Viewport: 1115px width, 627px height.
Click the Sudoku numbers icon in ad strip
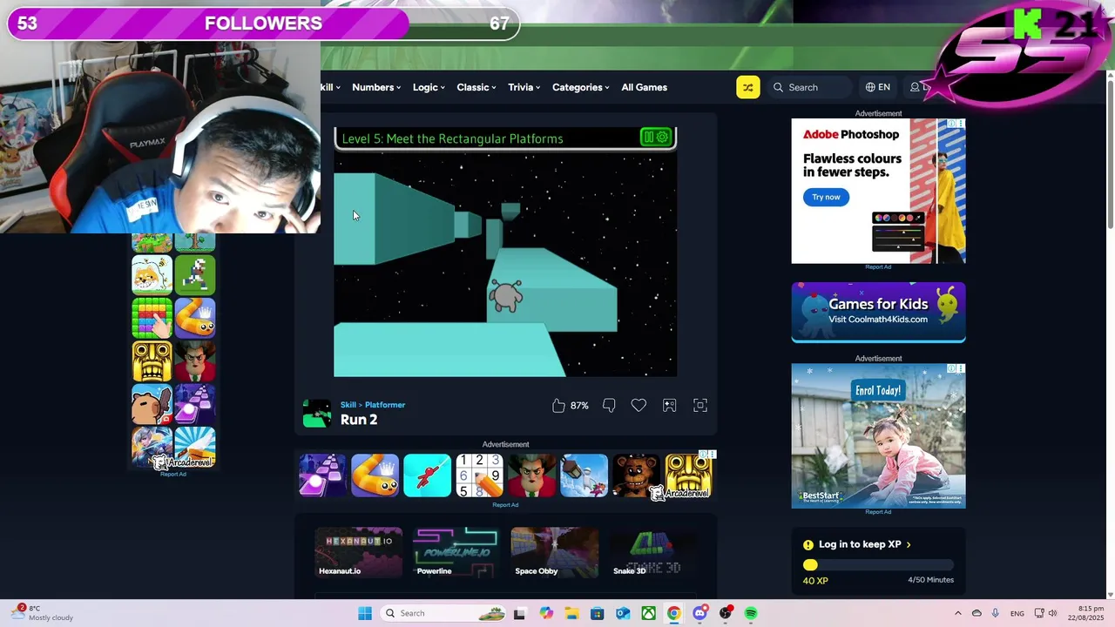point(479,475)
